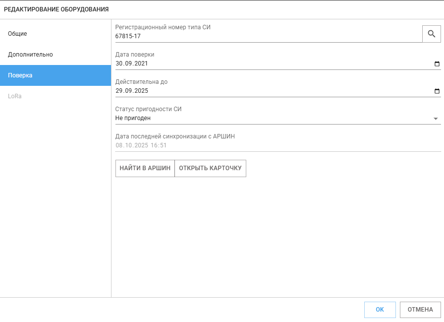Switch to the Общие tab
Viewport: 444px width, 322px height.
(17, 34)
